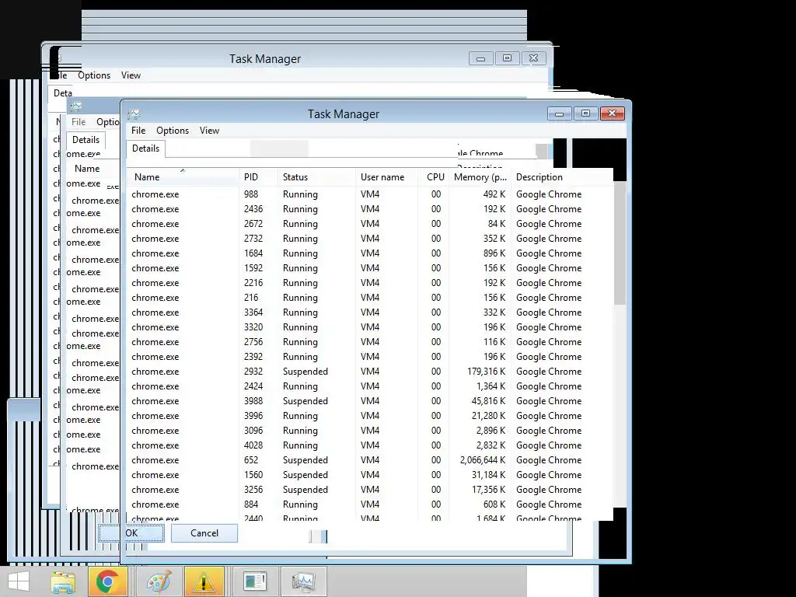The height and width of the screenshot is (597, 796).
Task: Select the suspended process with PID 1560
Action: click(x=369, y=475)
